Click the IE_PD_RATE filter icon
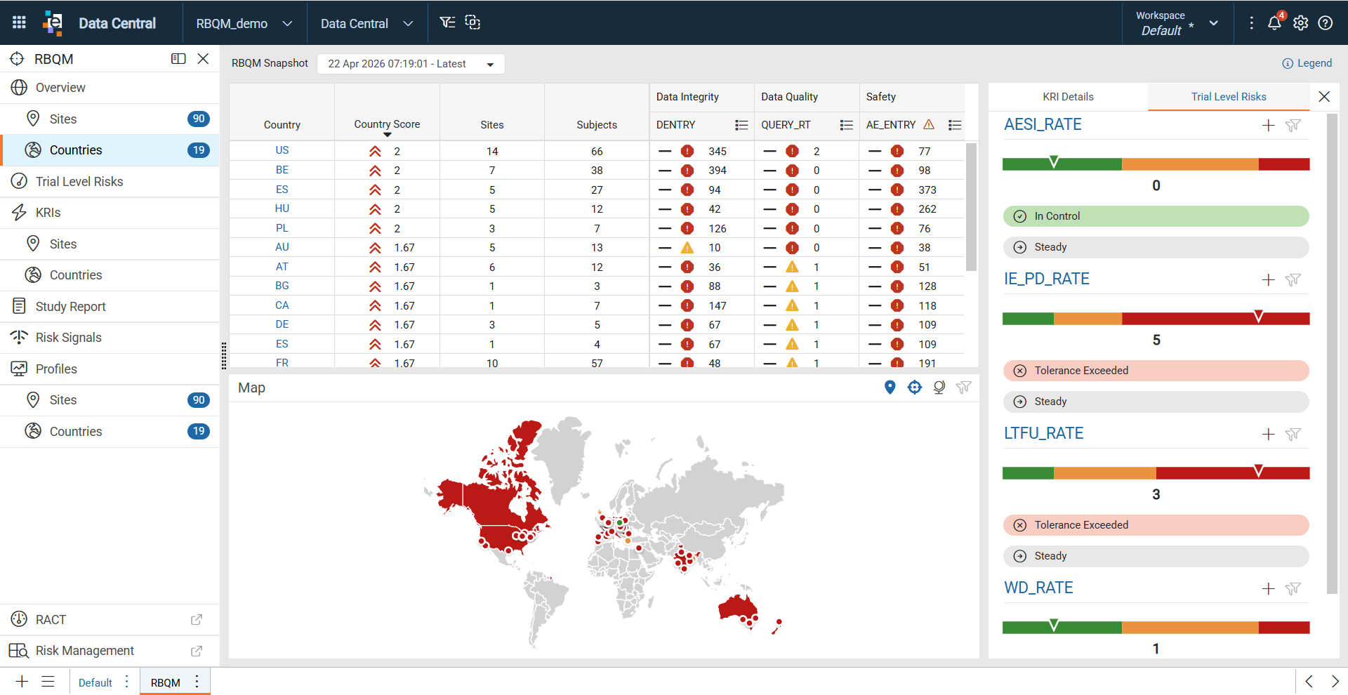The height and width of the screenshot is (695, 1348). click(1293, 280)
